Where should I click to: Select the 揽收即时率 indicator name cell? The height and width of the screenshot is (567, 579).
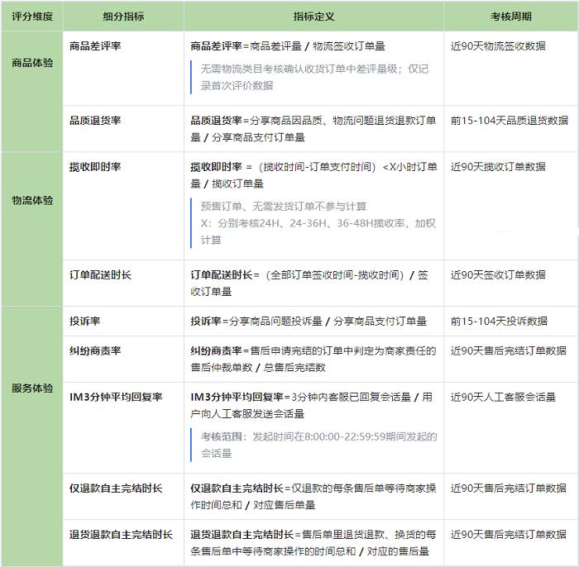click(95, 167)
